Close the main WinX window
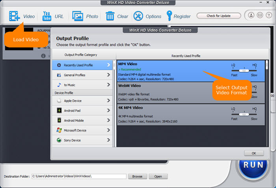The height and width of the screenshot is (188, 276). pos(268,2)
